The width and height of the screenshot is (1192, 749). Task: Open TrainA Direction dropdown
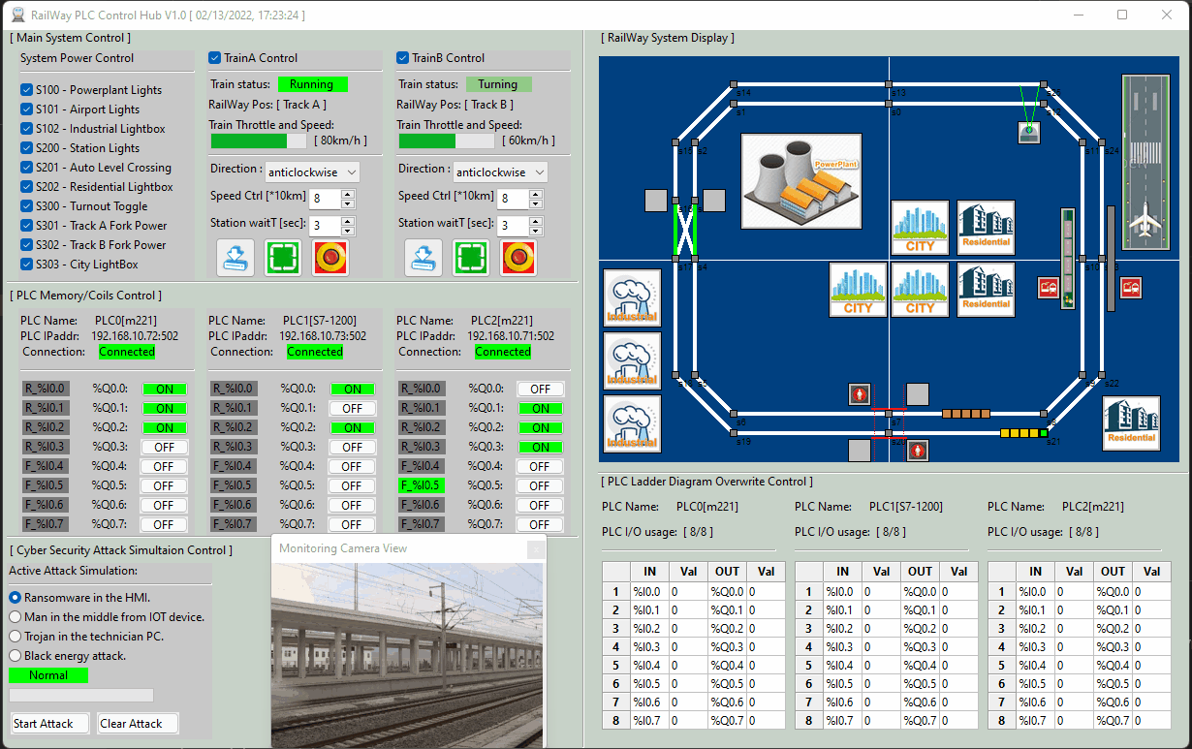point(312,172)
